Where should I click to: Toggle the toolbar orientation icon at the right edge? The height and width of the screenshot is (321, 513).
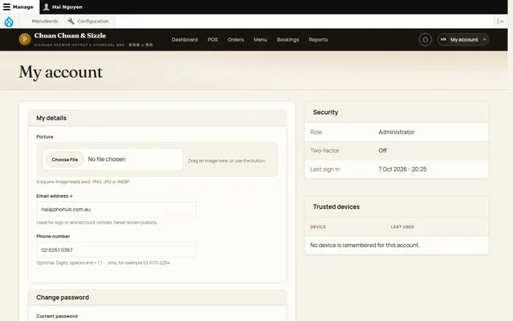point(501,21)
